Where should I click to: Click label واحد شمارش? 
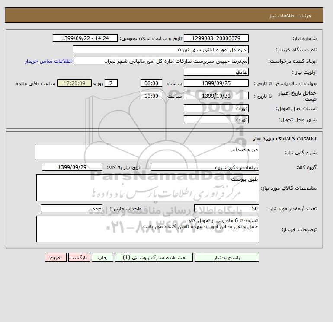(125, 209)
